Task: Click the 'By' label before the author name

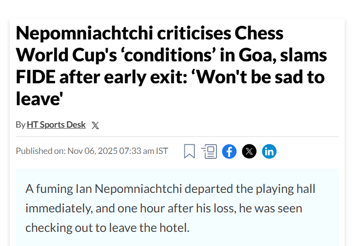Action: pos(20,125)
